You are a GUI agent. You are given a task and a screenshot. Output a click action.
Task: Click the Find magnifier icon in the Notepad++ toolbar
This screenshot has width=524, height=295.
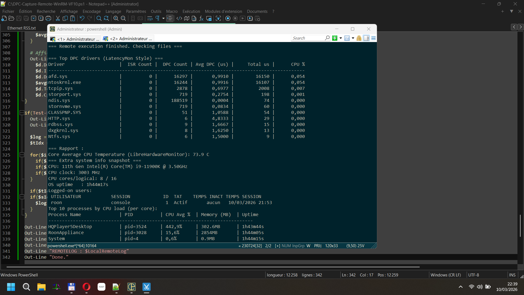pyautogui.click(x=99, y=19)
